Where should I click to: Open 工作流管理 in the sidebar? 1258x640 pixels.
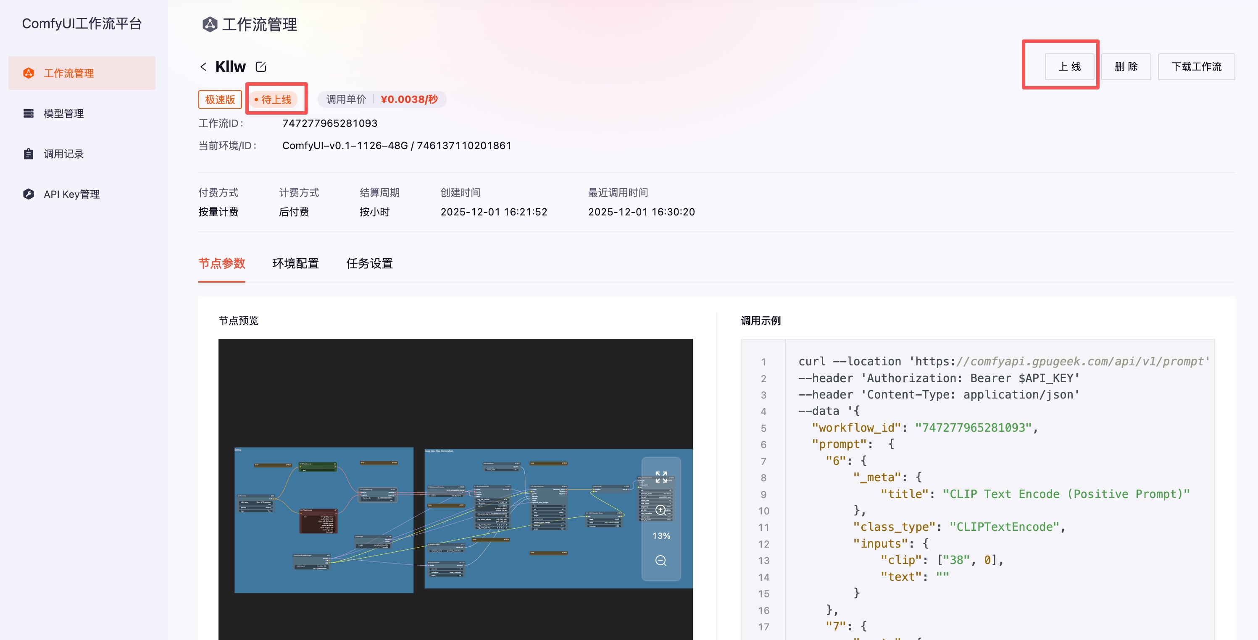[x=69, y=73]
